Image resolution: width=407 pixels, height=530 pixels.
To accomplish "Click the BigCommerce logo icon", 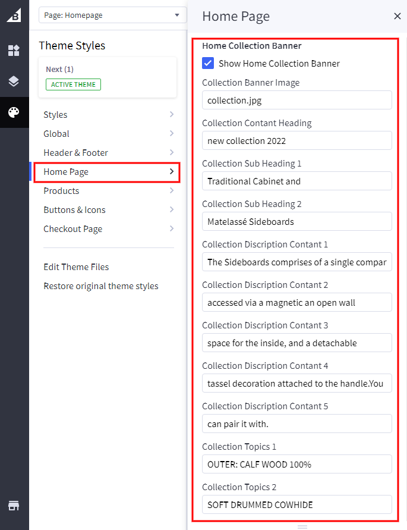I will pos(14,16).
